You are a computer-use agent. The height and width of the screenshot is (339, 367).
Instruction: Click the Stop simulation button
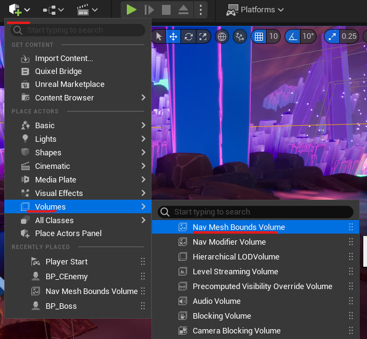point(166,10)
